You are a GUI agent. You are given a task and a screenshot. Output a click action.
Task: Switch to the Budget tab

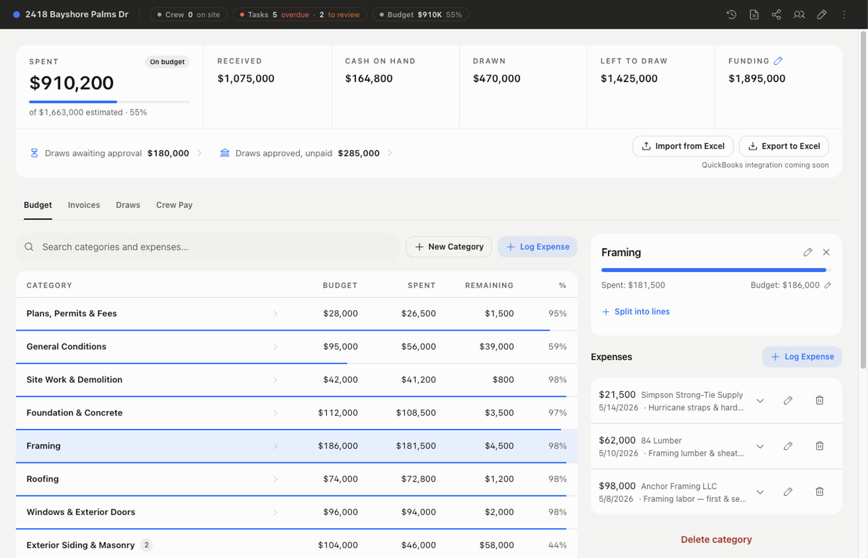[38, 205]
